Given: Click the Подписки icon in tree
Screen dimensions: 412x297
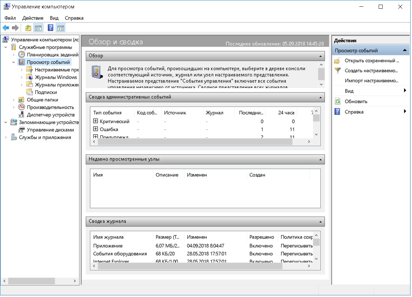Looking at the screenshot, I should coord(30,92).
